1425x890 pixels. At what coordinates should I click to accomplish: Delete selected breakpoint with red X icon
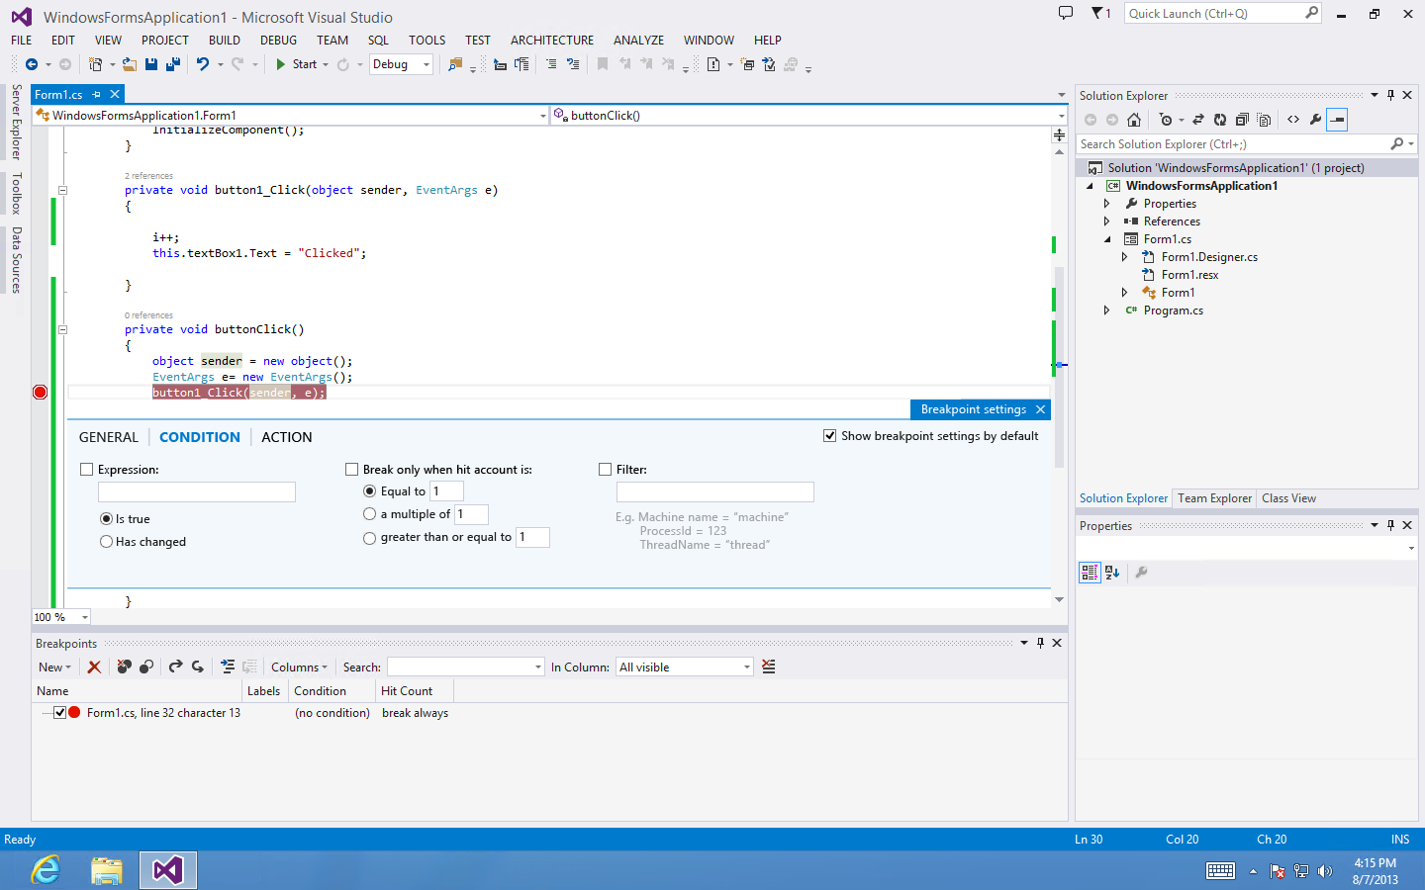(x=94, y=667)
